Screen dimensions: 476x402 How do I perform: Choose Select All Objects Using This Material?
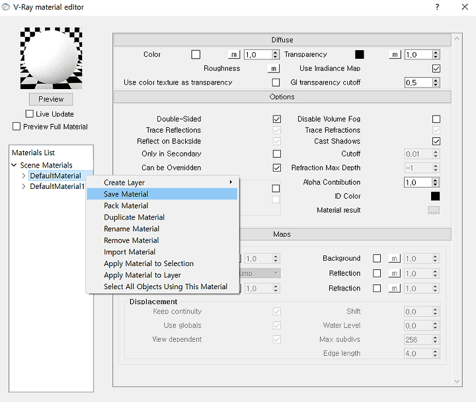tap(162, 286)
